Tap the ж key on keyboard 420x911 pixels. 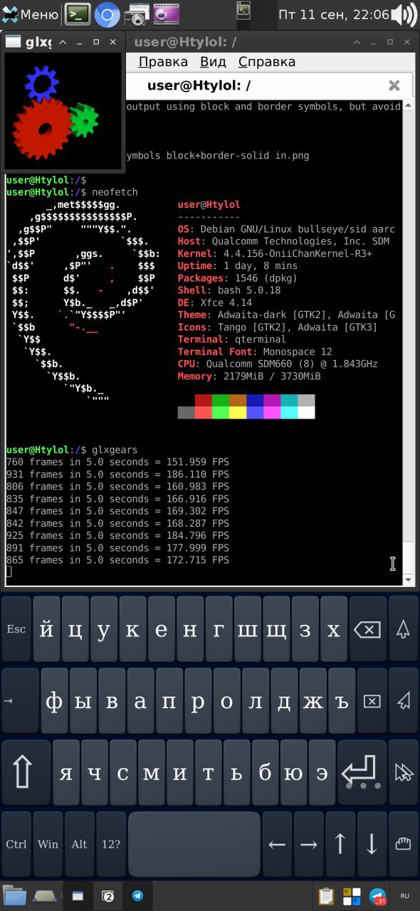313,701
